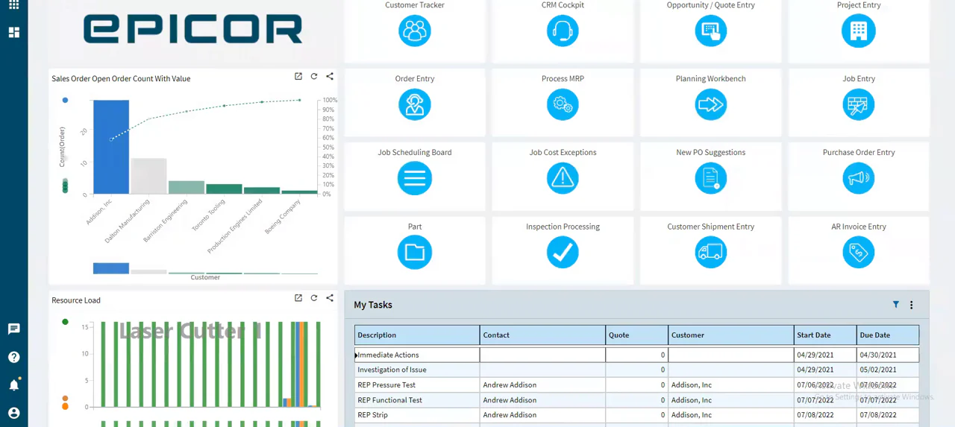The width and height of the screenshot is (955, 427).
Task: Toggle the green legend dot in Resource Load chart
Action: pos(65,322)
